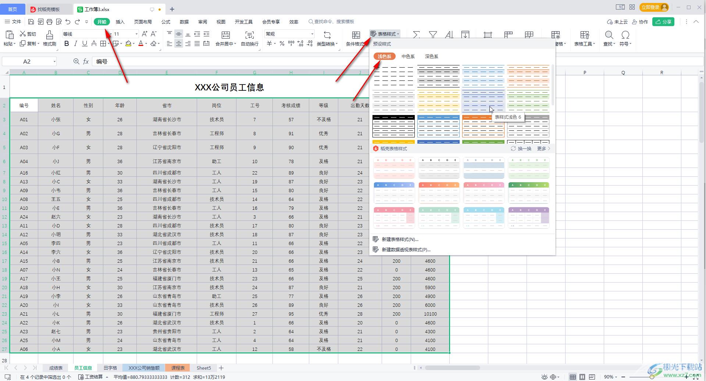Click the Cut scissors tool
The height and width of the screenshot is (381, 706).
click(x=28, y=34)
